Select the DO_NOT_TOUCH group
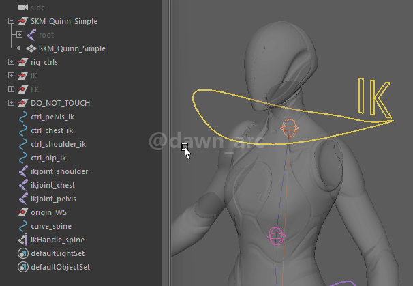 61,103
